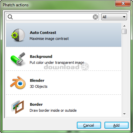Click the scrollbar down arrow
The height and width of the screenshot is (133, 133).
coord(124,114)
